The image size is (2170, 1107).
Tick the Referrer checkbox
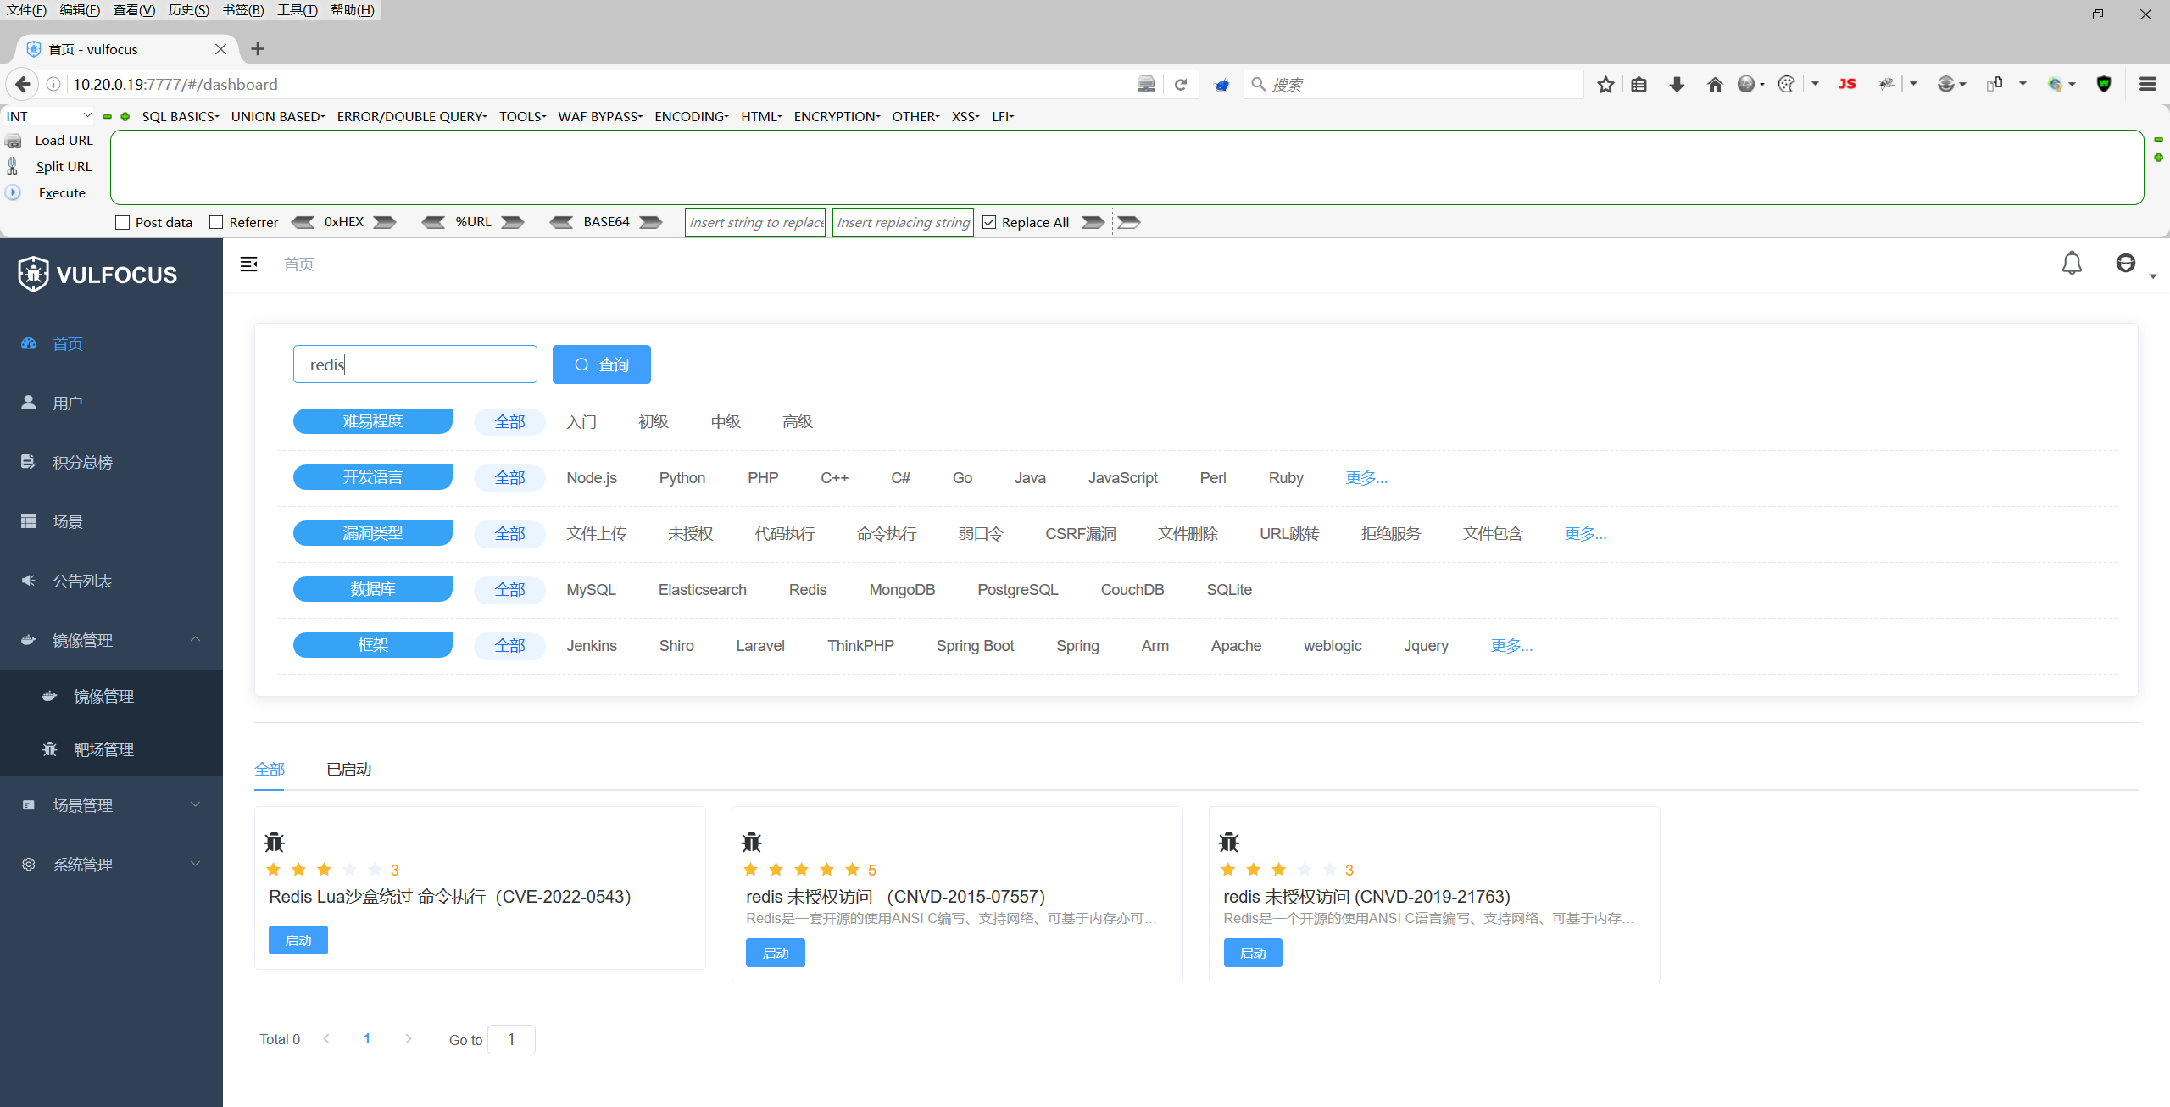(216, 222)
